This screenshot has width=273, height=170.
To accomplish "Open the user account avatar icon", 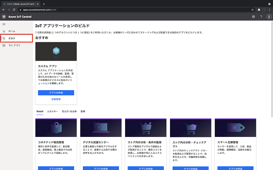I will [x=269, y=17].
